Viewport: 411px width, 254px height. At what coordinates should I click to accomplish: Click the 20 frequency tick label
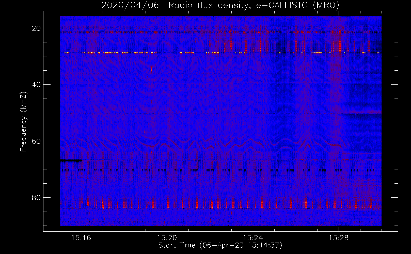click(36, 28)
